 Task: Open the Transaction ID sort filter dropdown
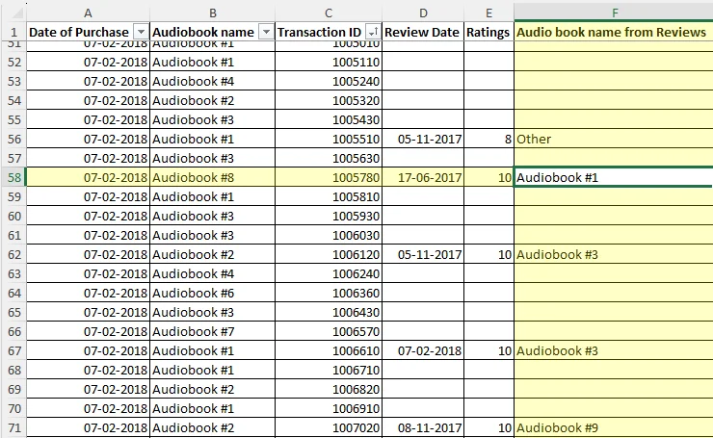373,33
